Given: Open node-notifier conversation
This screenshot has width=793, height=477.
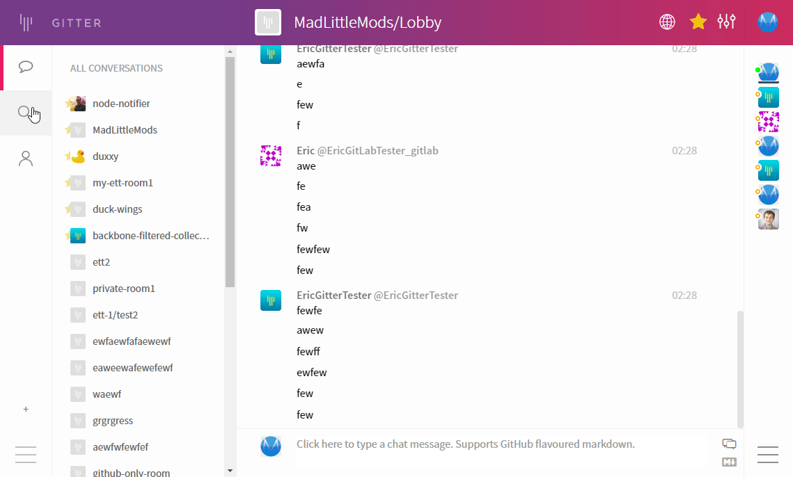Looking at the screenshot, I should pos(121,104).
